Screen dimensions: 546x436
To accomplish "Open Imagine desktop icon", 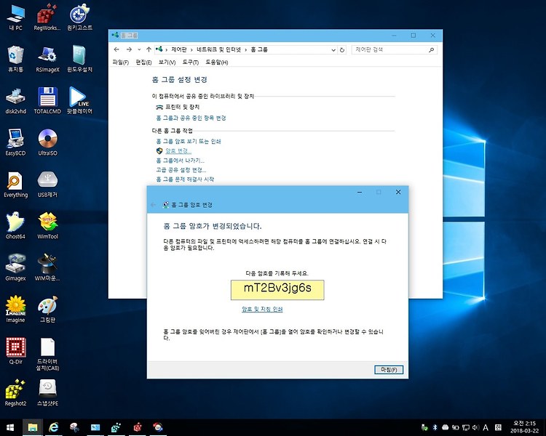I will pos(16,310).
